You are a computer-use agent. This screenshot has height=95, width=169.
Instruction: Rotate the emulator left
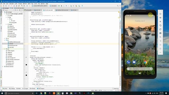click(160, 25)
